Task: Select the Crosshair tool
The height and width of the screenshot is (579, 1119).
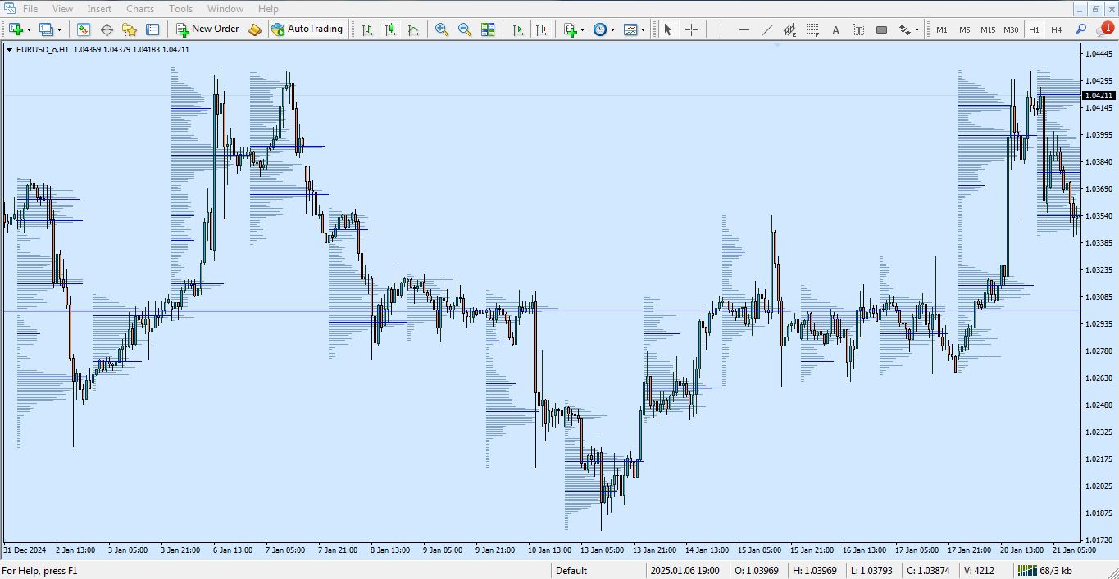Action: click(691, 29)
